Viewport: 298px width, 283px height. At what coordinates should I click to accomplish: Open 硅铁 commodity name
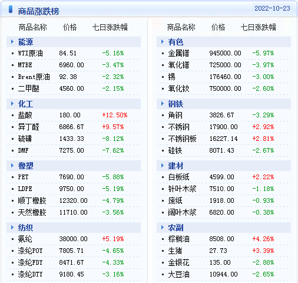point(175,150)
